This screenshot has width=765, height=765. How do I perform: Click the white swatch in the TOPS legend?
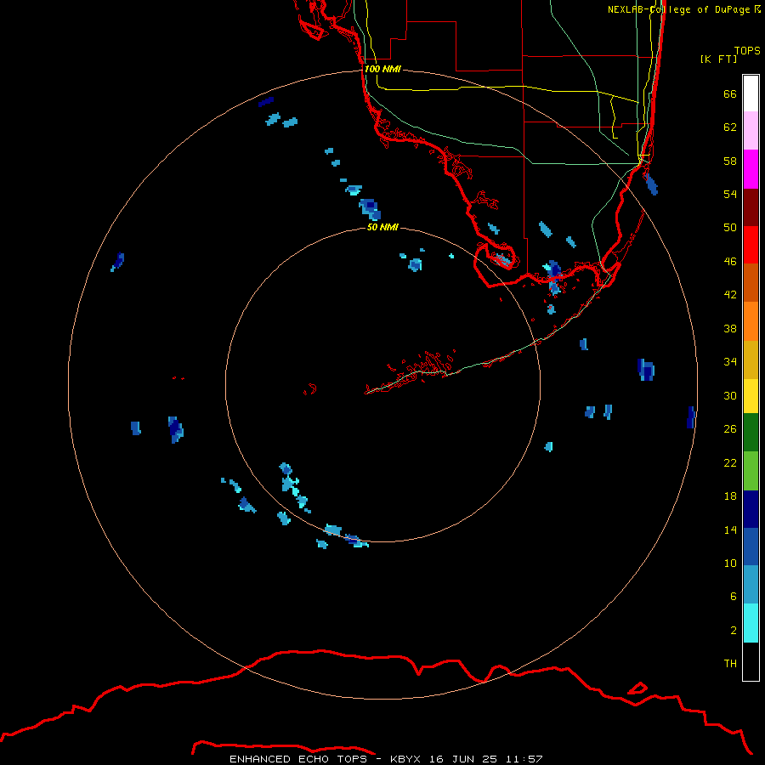point(751,93)
